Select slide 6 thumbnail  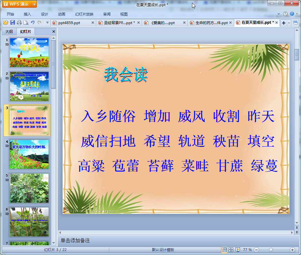(29, 222)
